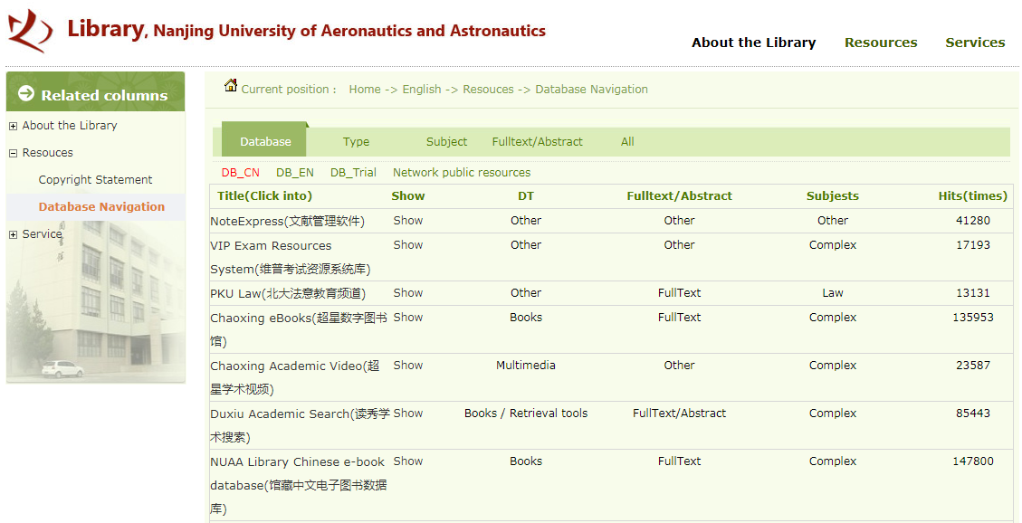This screenshot has width=1022, height=523.
Task: Open the Services menu
Action: [975, 42]
